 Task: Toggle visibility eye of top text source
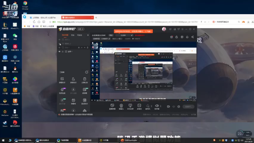pos(59,39)
